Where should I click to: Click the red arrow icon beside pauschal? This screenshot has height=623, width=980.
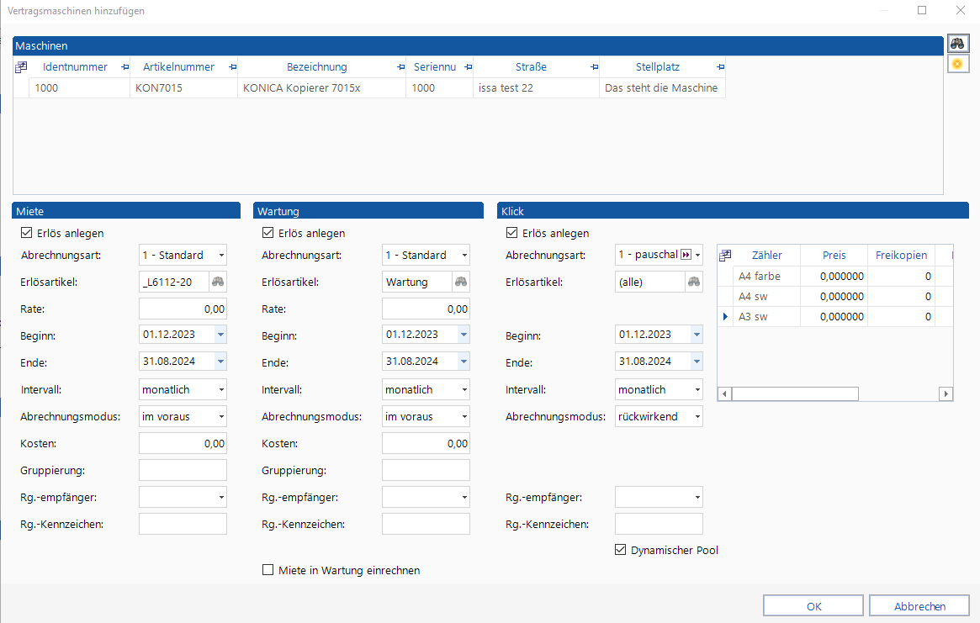click(686, 254)
